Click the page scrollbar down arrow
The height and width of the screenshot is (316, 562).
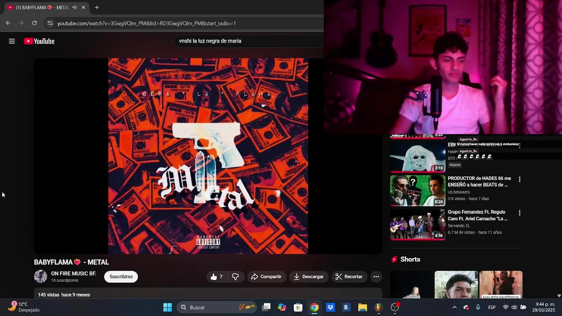click(559, 296)
